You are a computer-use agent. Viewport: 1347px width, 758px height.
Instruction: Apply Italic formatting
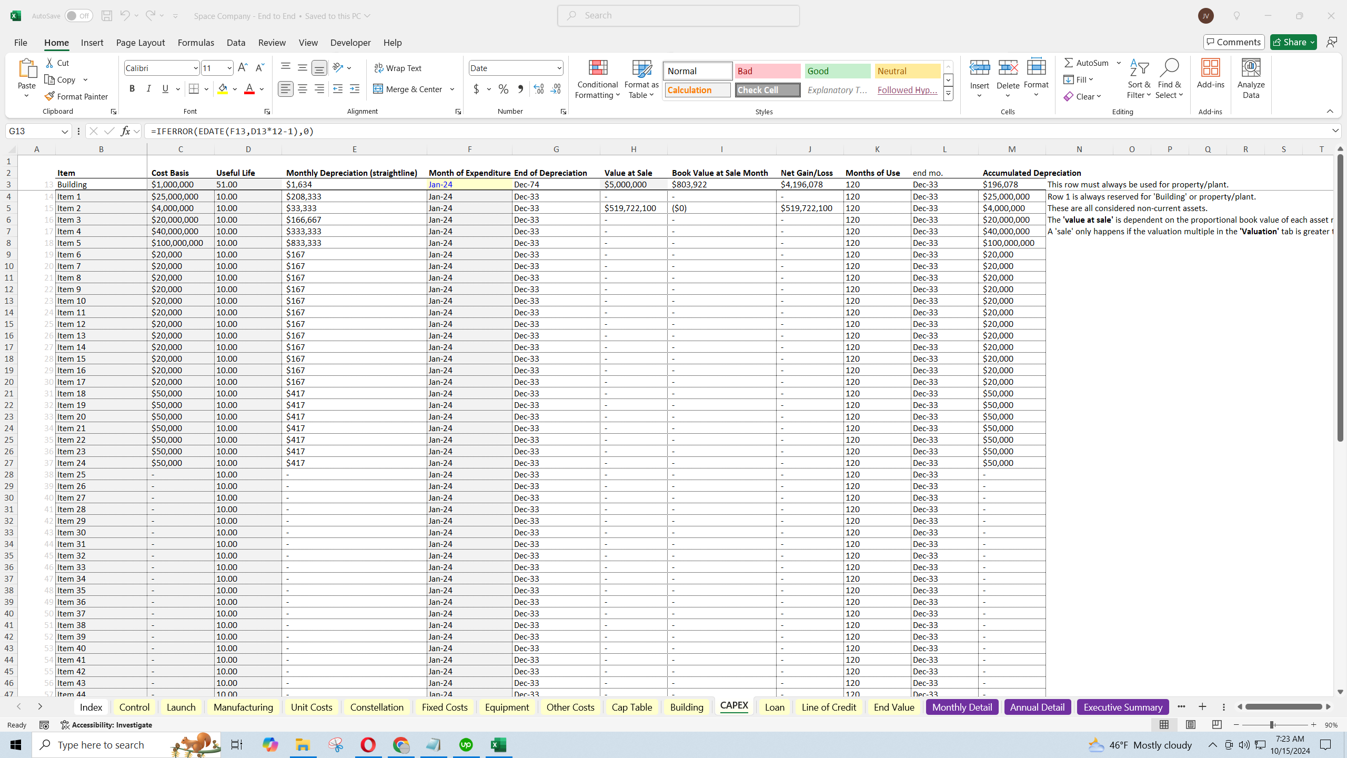pyautogui.click(x=148, y=89)
